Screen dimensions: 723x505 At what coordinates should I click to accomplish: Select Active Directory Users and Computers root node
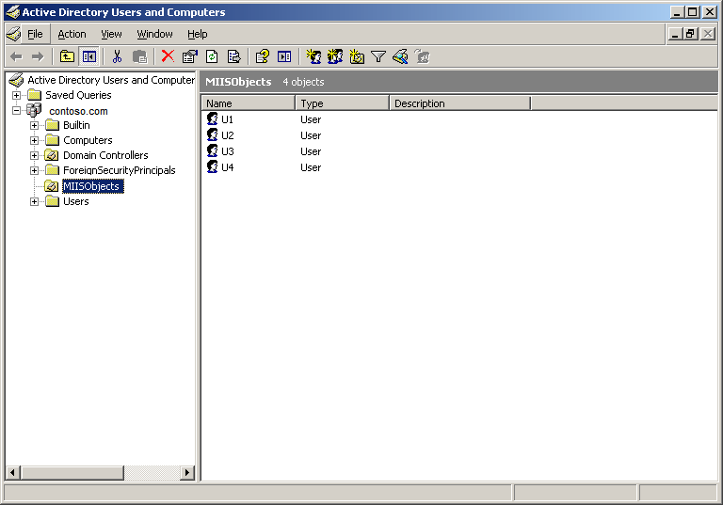point(111,80)
